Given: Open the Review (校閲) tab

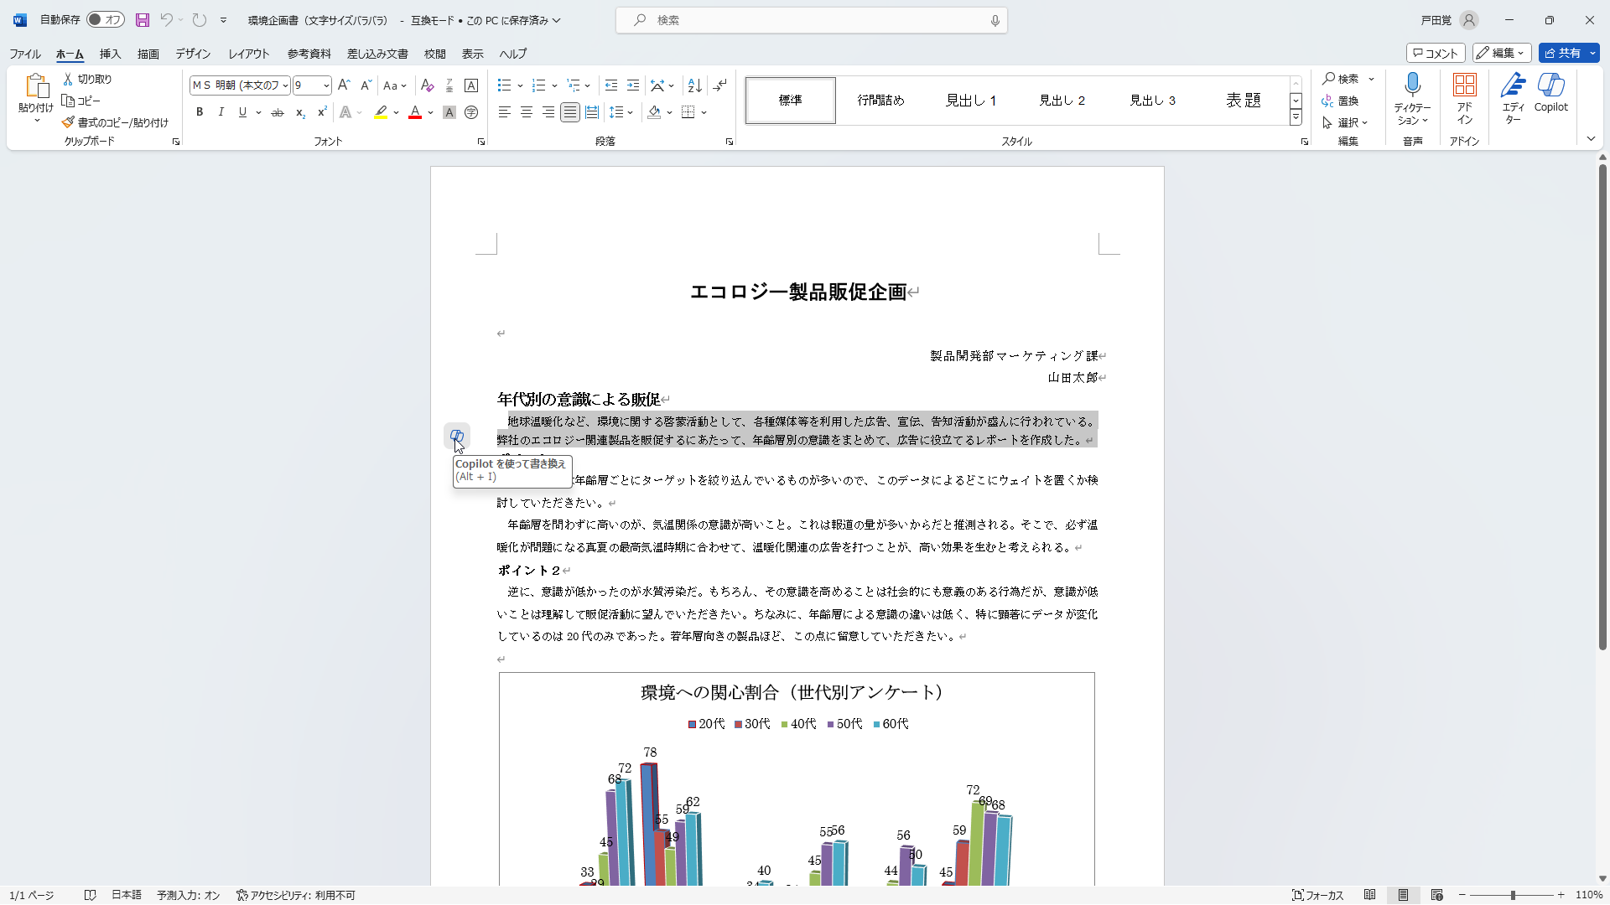Looking at the screenshot, I should tap(435, 54).
